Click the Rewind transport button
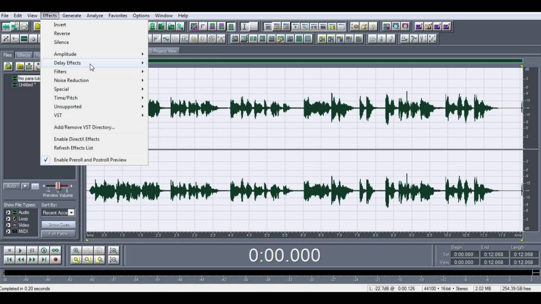The height and width of the screenshot is (304, 541). click(20, 260)
